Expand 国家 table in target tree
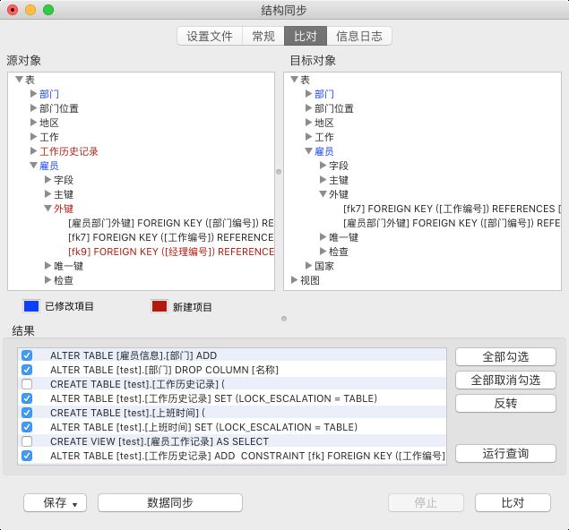This screenshot has height=530, width=569. click(309, 266)
